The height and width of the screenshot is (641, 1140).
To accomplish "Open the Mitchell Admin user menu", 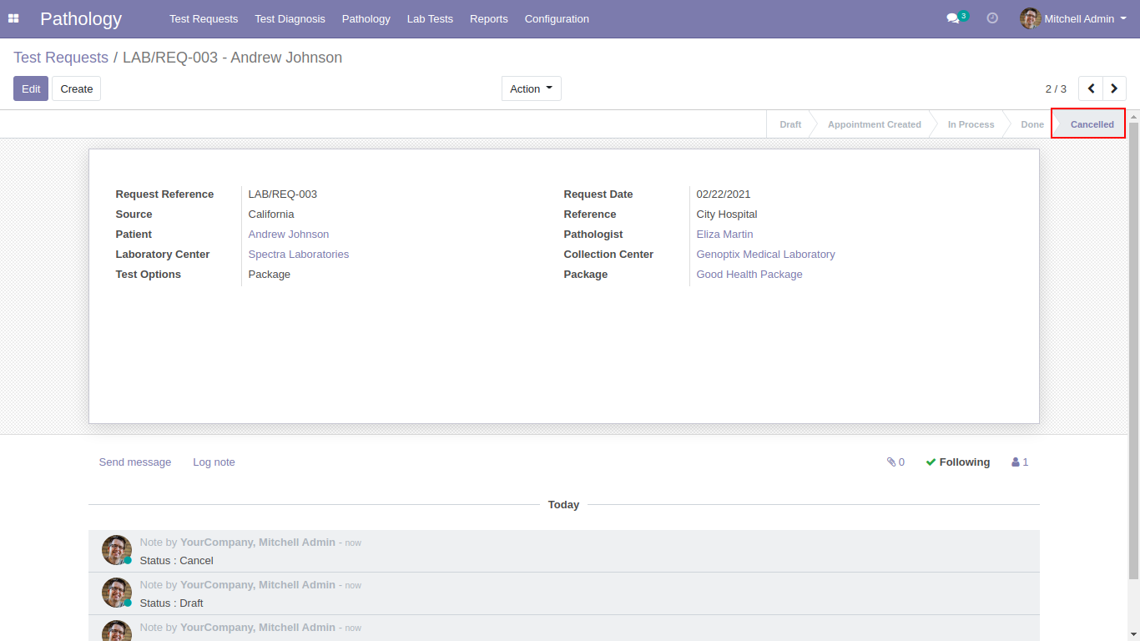I will click(x=1074, y=18).
